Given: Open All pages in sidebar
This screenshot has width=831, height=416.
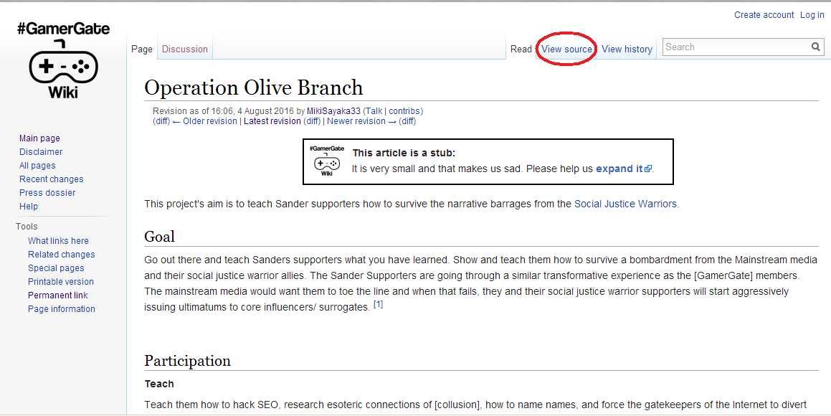Looking at the screenshot, I should (37, 166).
